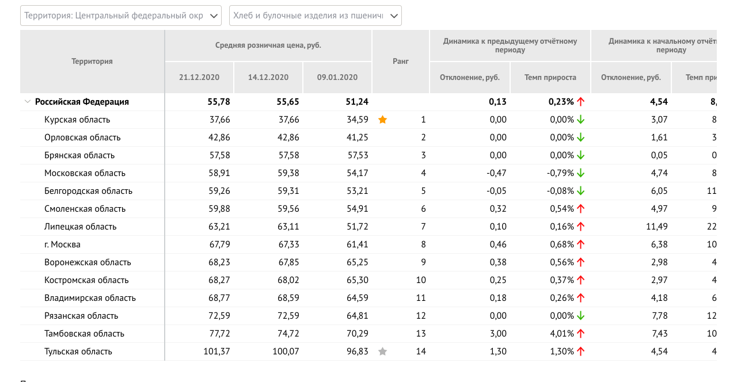This screenshot has height=382, width=737.
Task: Select the Тамбовская область row
Action: point(368,334)
